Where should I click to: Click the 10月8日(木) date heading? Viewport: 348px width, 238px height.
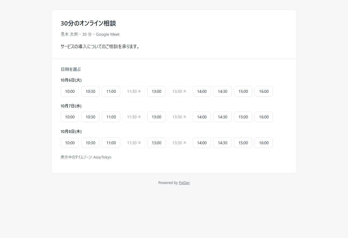71,131
